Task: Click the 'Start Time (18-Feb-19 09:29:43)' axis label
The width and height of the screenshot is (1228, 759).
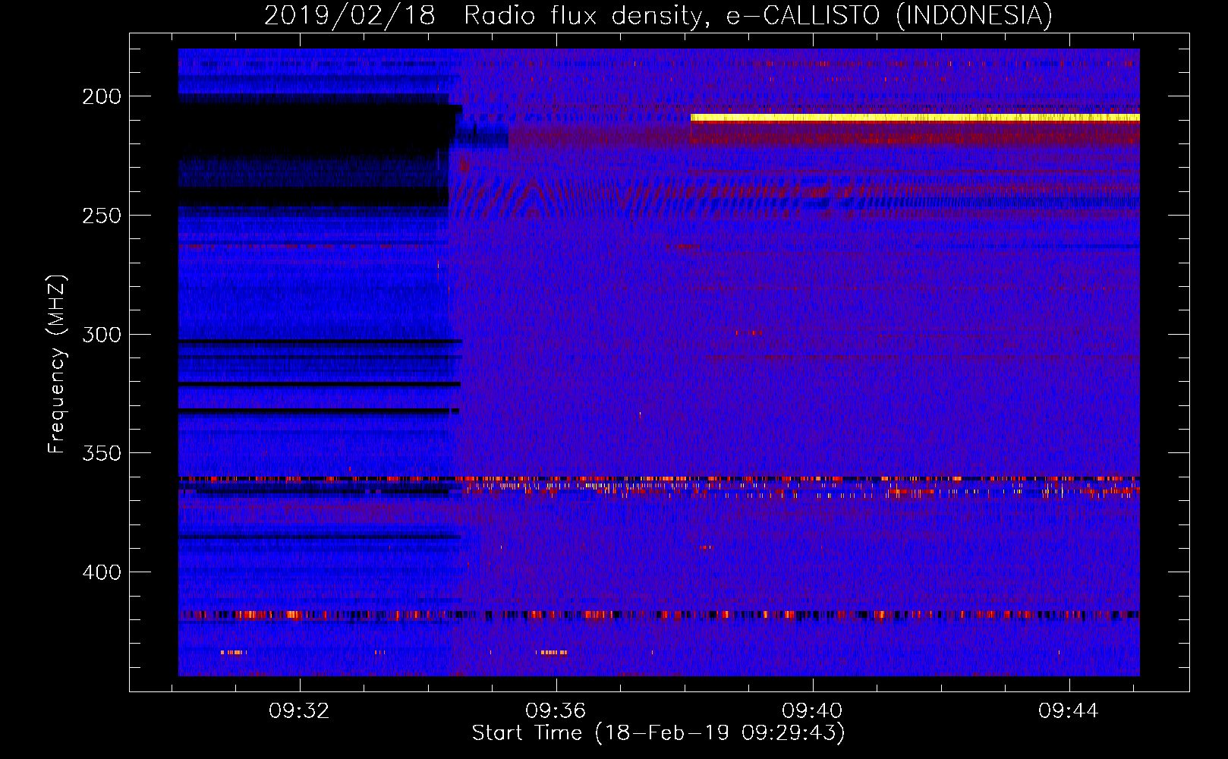Action: pos(658,733)
